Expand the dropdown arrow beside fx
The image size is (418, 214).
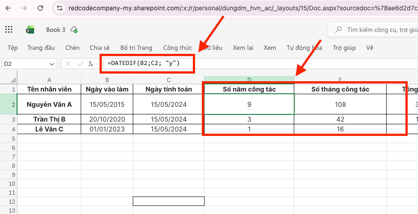tap(96, 64)
